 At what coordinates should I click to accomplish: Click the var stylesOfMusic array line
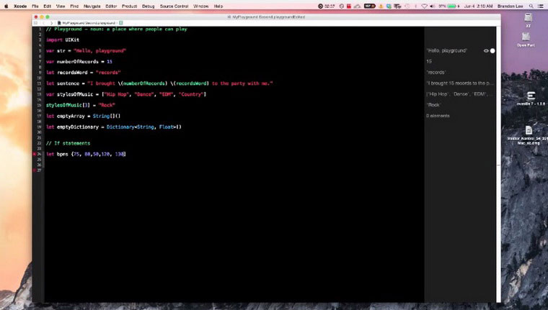(x=126, y=94)
